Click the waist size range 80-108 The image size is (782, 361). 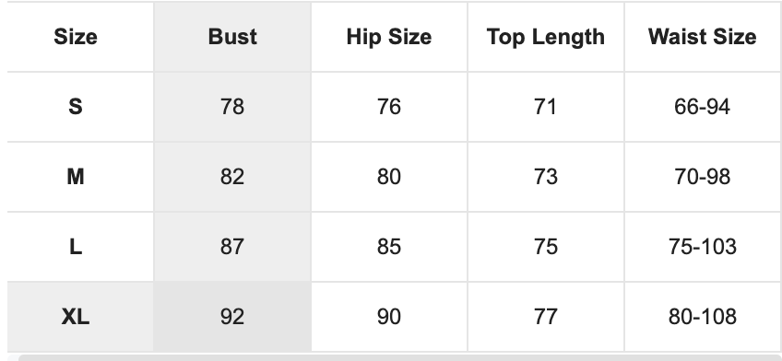click(x=702, y=317)
